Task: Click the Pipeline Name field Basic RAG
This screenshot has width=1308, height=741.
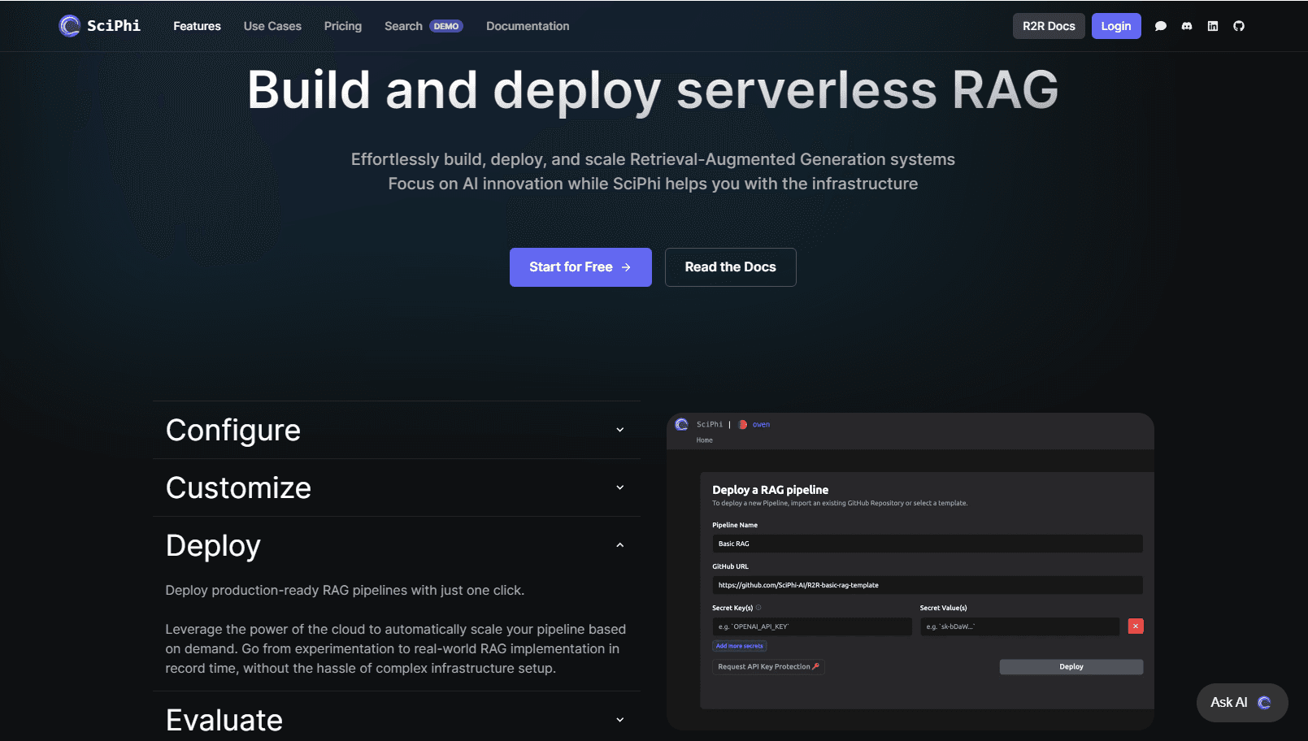Action: [x=928, y=544]
